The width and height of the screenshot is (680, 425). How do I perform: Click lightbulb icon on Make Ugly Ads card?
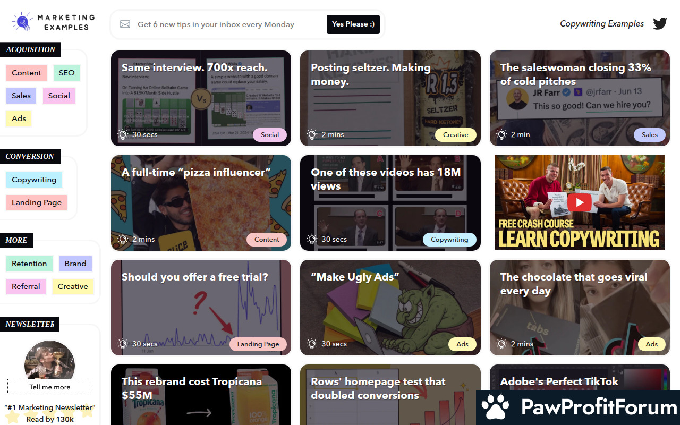tap(312, 344)
